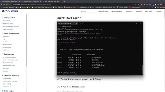Click the Setup & Deployment gear icon
The height and width of the screenshot is (92, 165).
click(3, 33)
